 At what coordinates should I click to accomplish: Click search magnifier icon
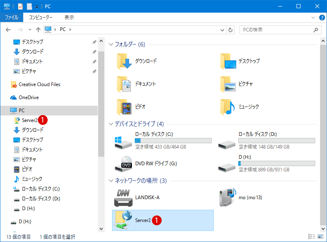[x=316, y=30]
